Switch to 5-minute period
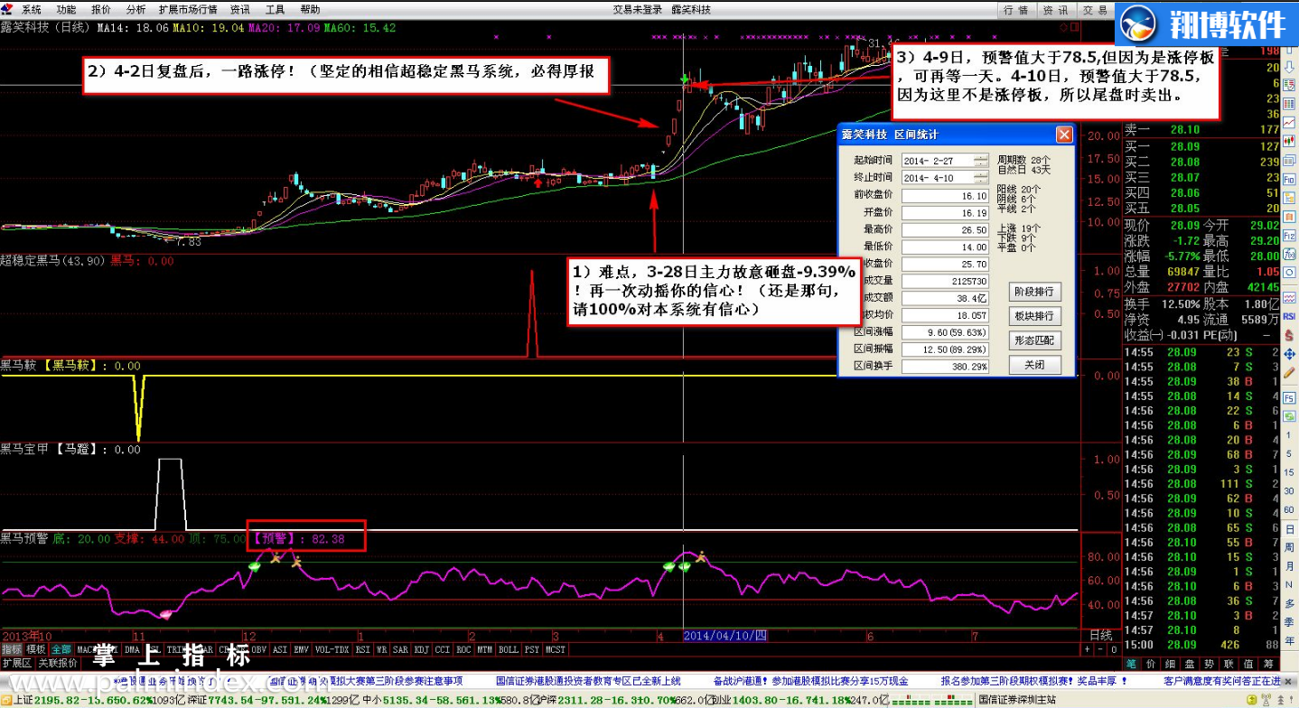This screenshot has height=708, width=1299. 1289,453
